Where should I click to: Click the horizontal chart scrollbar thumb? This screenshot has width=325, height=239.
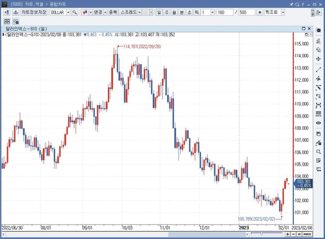[207, 234]
